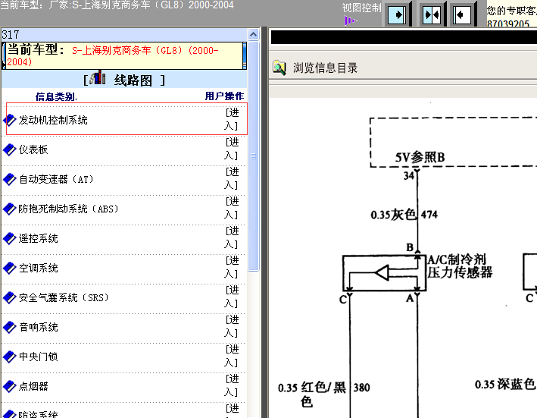
Task: Select the 发动机控制系统 row text
Action: point(53,120)
